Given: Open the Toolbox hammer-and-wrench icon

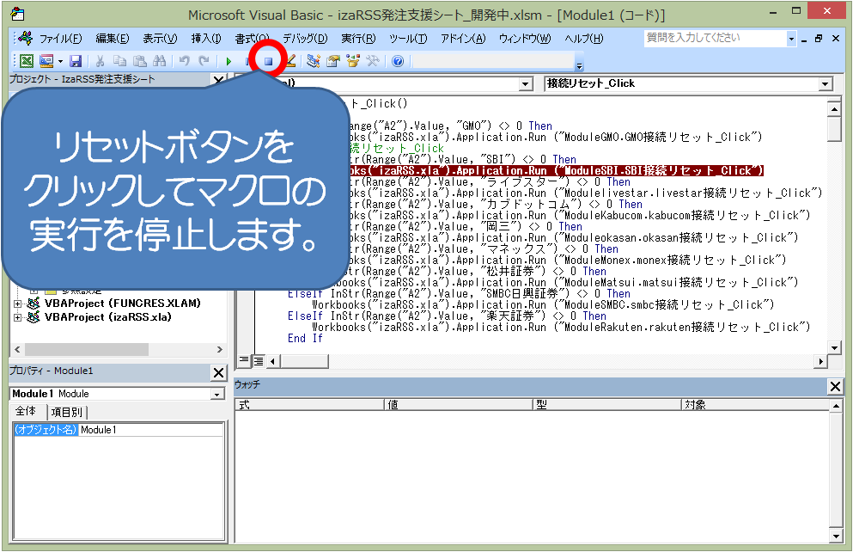Looking at the screenshot, I should point(373,61).
